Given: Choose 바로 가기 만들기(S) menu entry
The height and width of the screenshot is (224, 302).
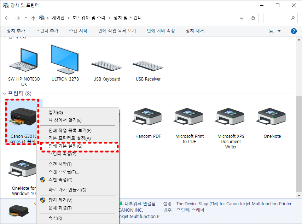Looking at the screenshot, I should coord(77,190).
